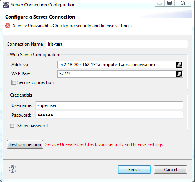Click the Username field containing superuser
The width and height of the screenshot is (195, 182).
point(109,105)
